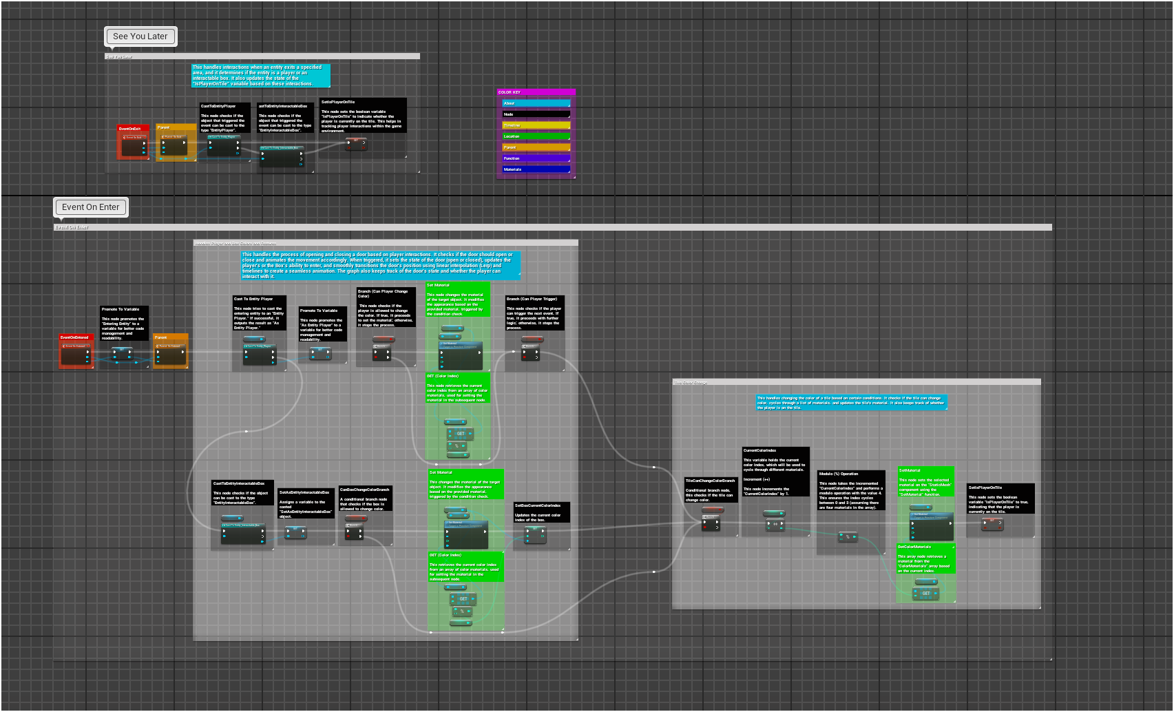Select the SET IsPlayerOnTile node in See You Later

click(x=356, y=144)
